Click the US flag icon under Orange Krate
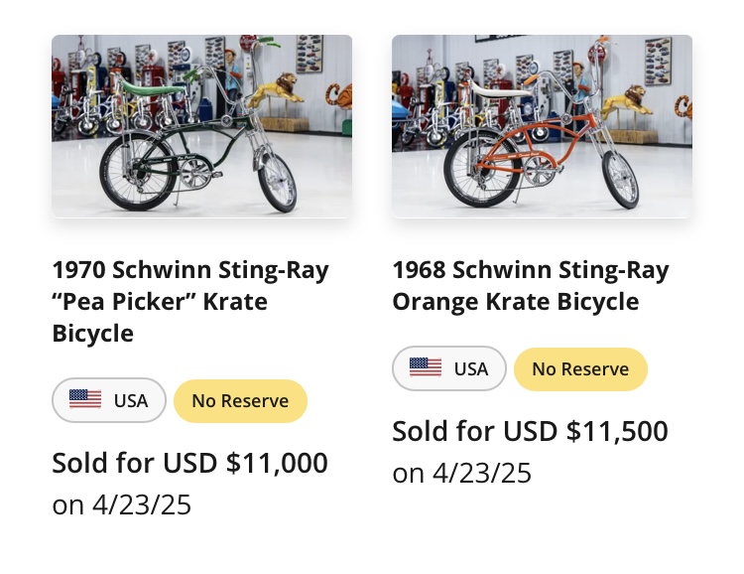 coord(426,367)
